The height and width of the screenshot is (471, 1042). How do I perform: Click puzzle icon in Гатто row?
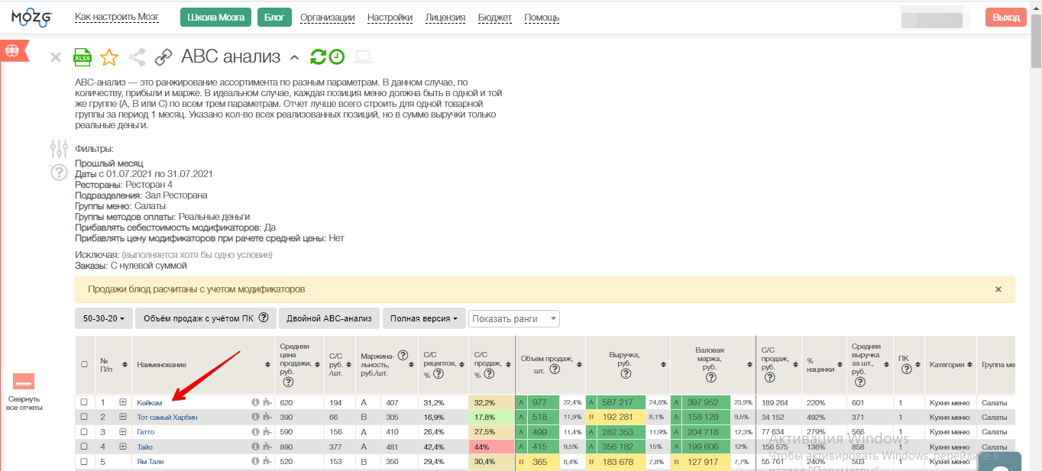pos(266,432)
